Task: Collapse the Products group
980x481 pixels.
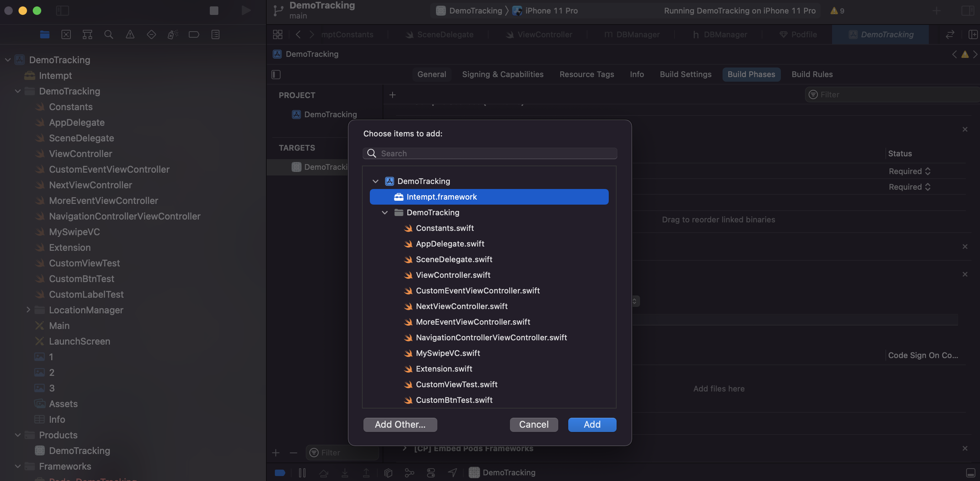Action: pyautogui.click(x=17, y=435)
